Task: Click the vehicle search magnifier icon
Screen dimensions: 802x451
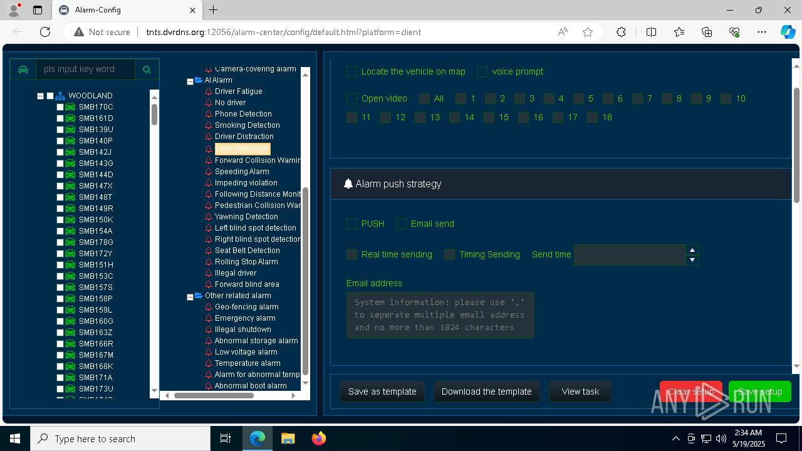Action: click(x=147, y=70)
